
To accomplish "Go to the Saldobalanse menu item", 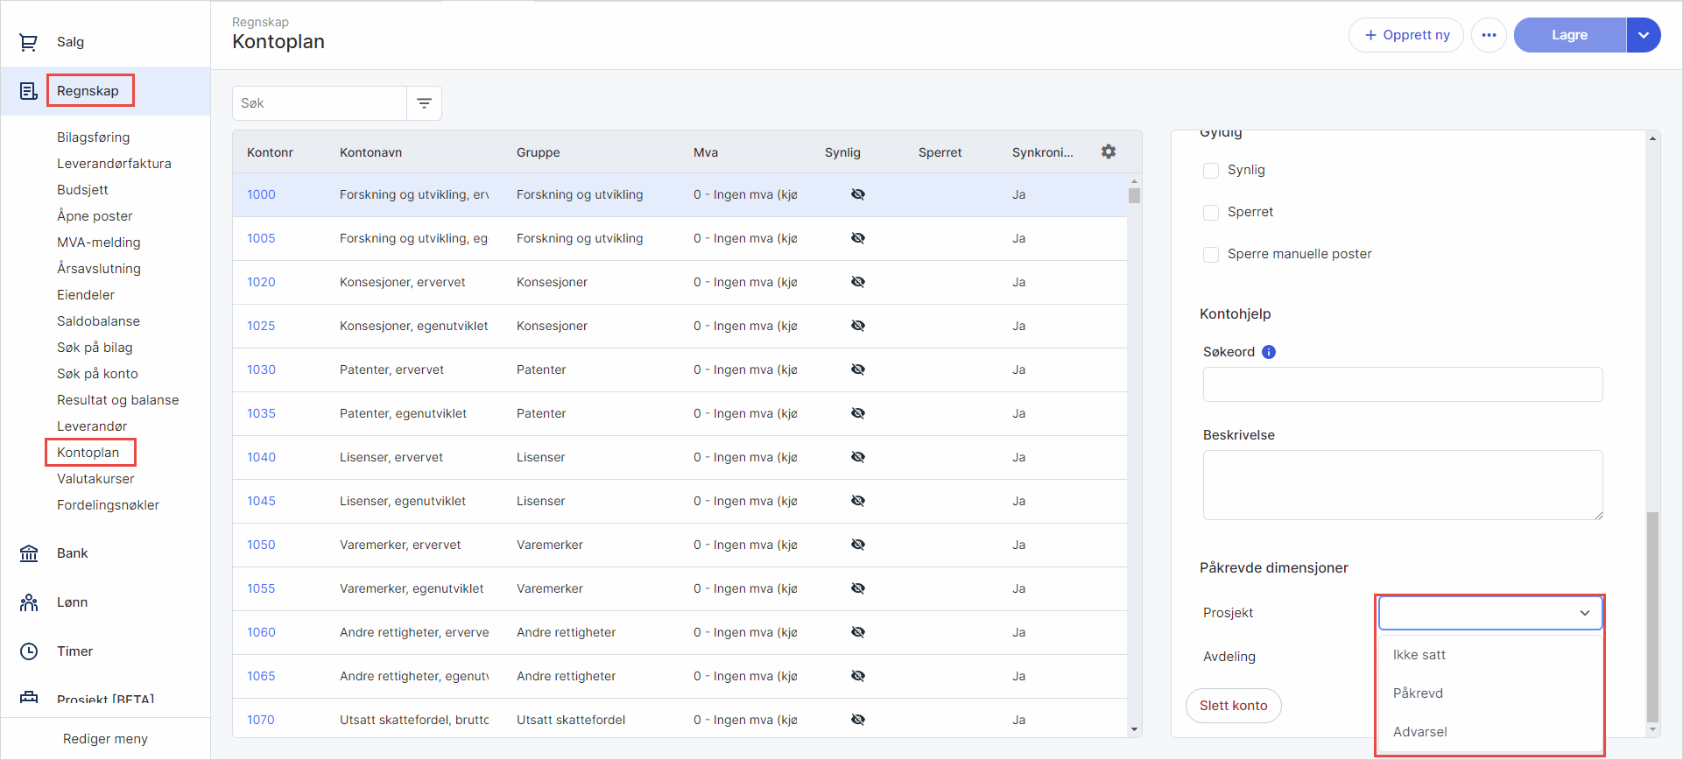I will pos(98,321).
